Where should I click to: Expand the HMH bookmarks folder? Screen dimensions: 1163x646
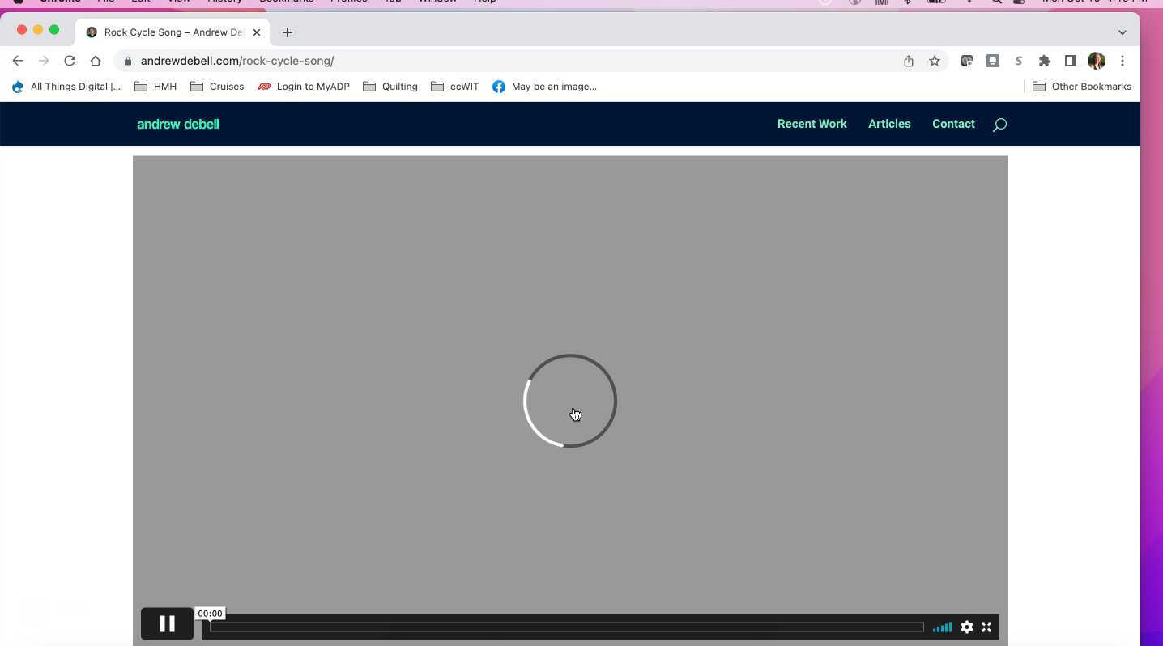pyautogui.click(x=155, y=87)
